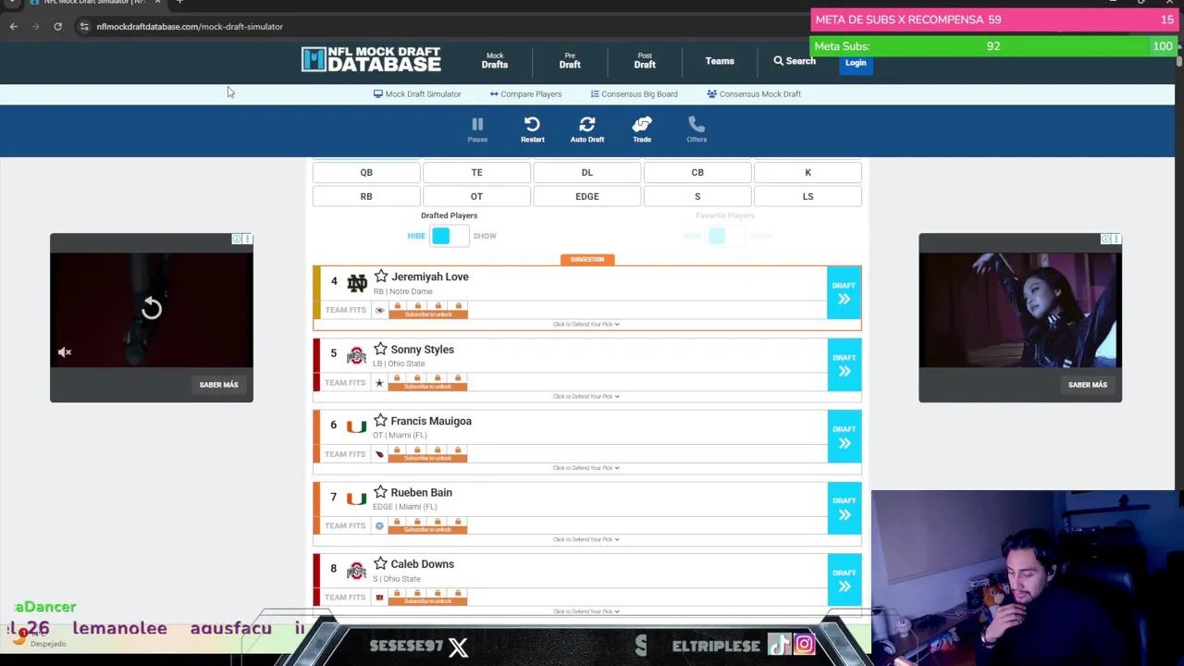Filter players by OT position
Screen dimensions: 1184x666
[x=476, y=196]
